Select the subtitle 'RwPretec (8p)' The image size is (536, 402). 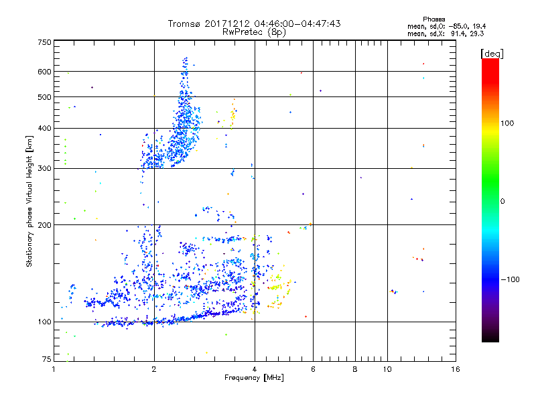254,32
